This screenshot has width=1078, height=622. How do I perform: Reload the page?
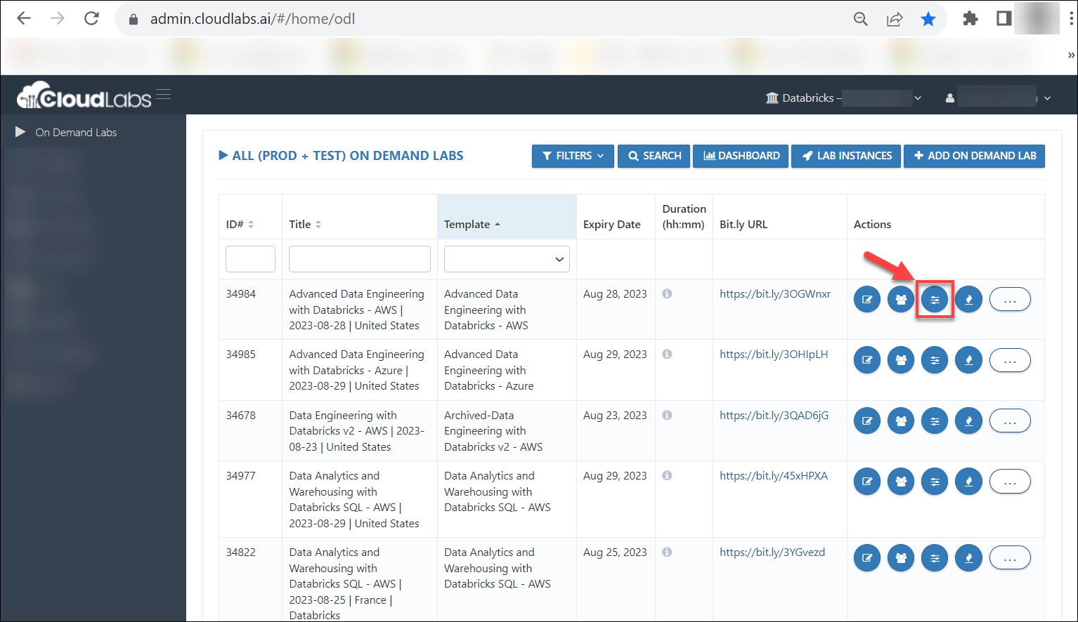click(91, 18)
